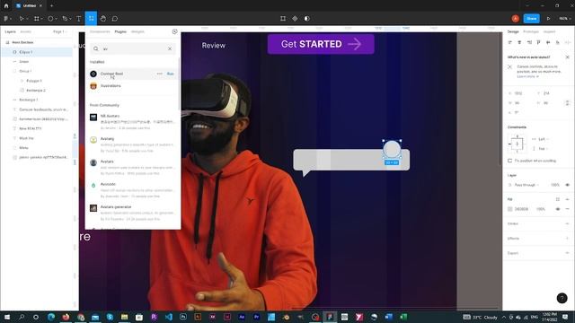Switch to the Widgets tab in popup
The height and width of the screenshot is (323, 575).
137,32
